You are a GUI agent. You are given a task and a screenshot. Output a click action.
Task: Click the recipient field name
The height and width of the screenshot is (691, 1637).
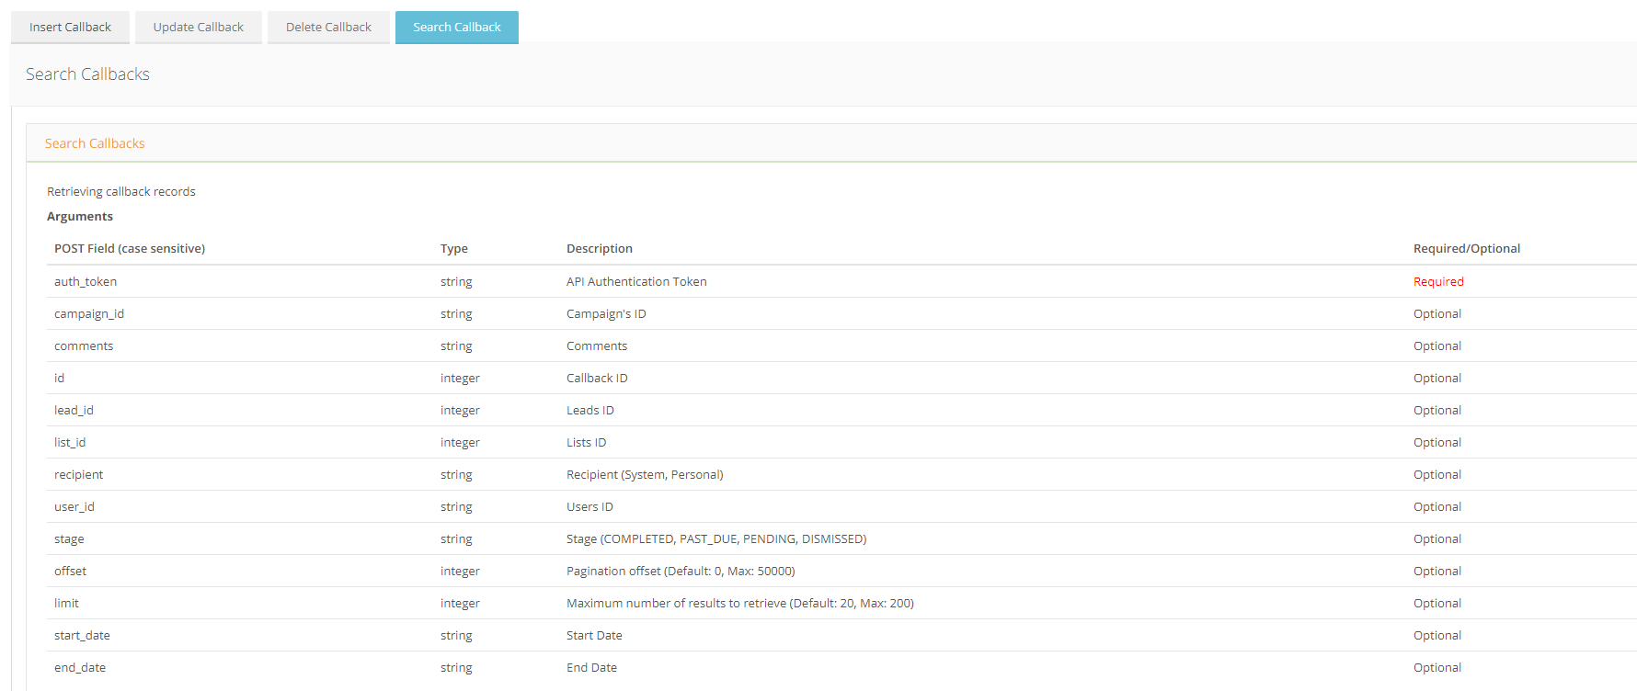pyautogui.click(x=79, y=475)
